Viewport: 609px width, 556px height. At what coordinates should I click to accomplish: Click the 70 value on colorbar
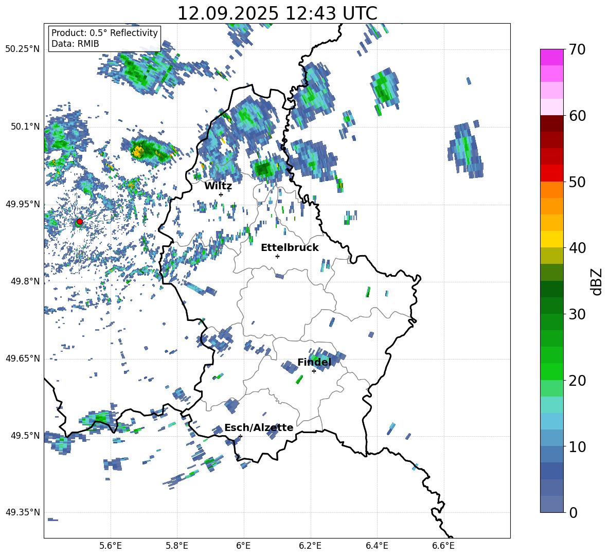tap(578, 50)
